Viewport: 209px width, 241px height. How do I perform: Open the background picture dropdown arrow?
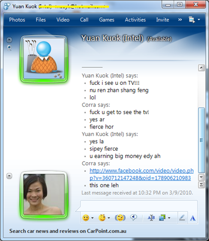pos(169,218)
